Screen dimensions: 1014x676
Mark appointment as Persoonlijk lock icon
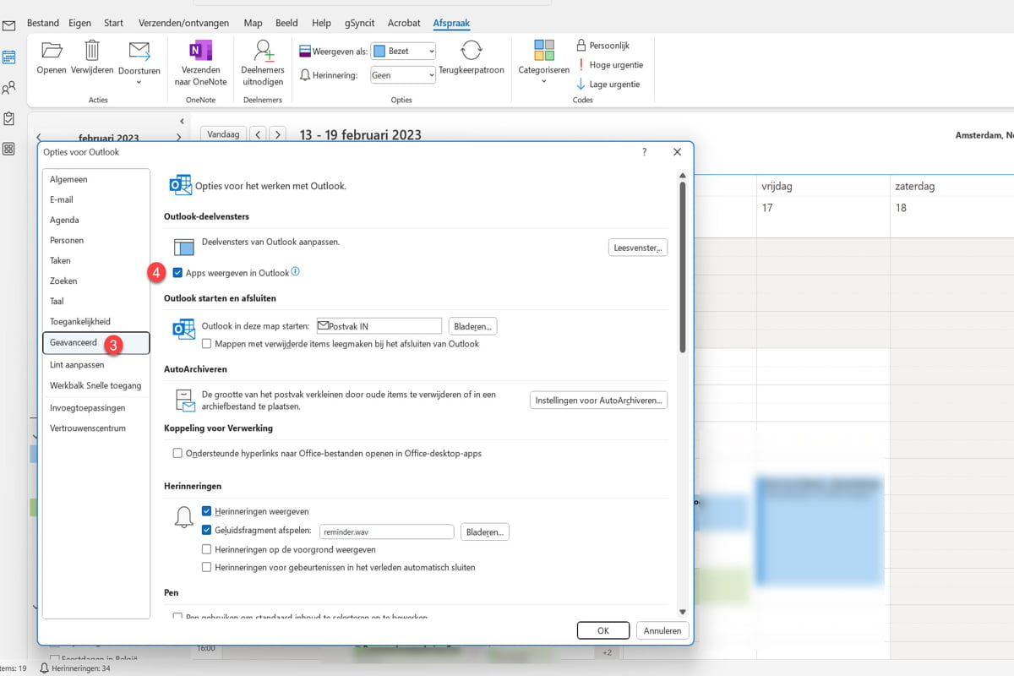tap(581, 46)
